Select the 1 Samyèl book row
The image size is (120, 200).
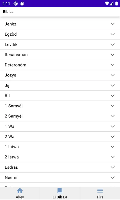pos(60,106)
